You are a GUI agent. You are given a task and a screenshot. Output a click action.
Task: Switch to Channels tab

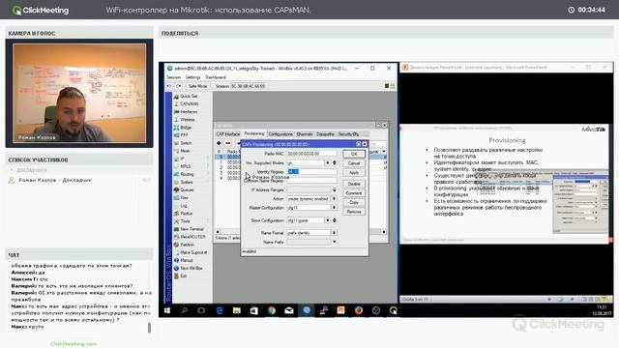[305, 134]
